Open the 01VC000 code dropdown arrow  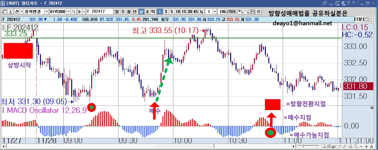(x=68, y=12)
